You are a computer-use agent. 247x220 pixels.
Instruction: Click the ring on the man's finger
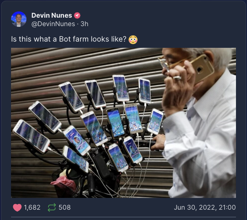(x=177, y=78)
